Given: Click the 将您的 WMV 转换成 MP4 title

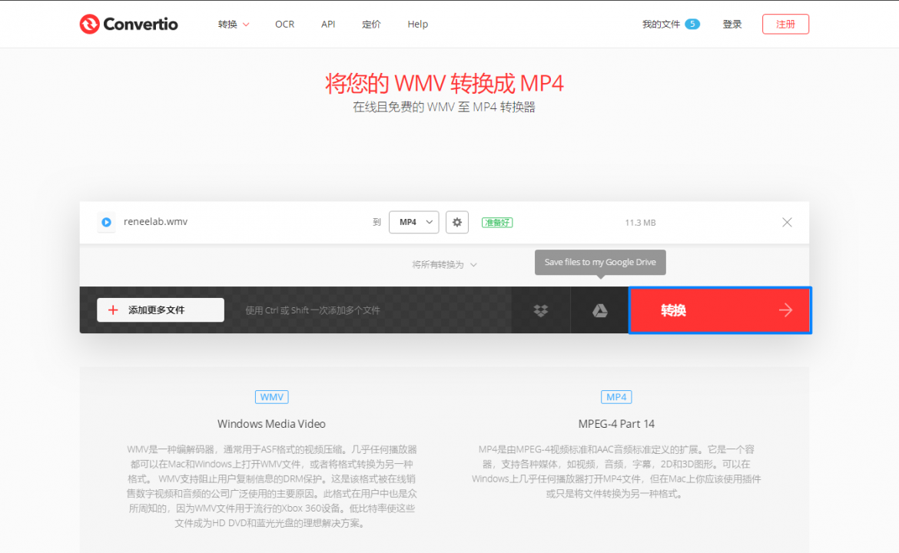Looking at the screenshot, I should pos(444,84).
